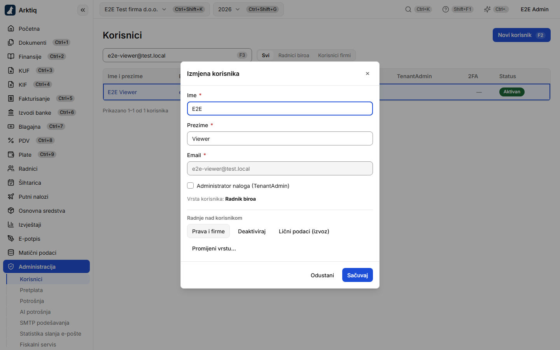Click the Izvještaji chart icon

pyautogui.click(x=11, y=224)
